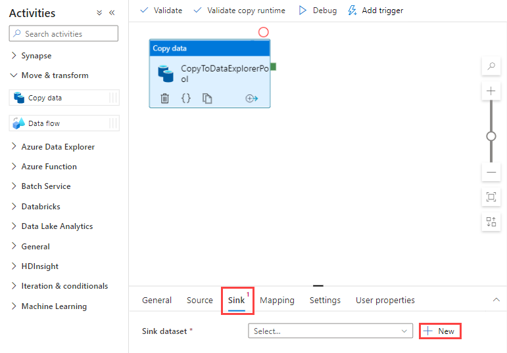Open the User properties tab
This screenshot has height=353, width=507.
click(385, 300)
